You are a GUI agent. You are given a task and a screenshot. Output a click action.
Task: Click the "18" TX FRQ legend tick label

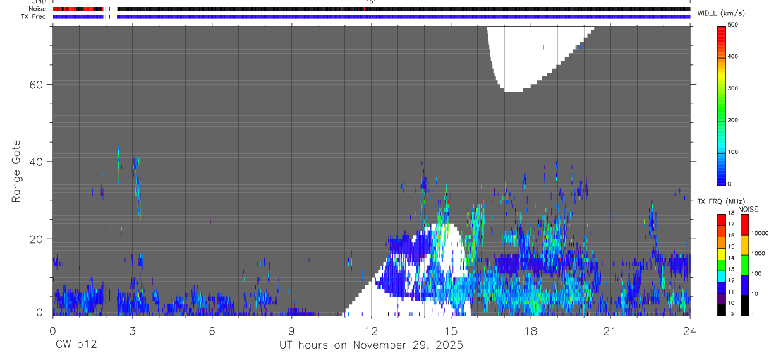(731, 213)
